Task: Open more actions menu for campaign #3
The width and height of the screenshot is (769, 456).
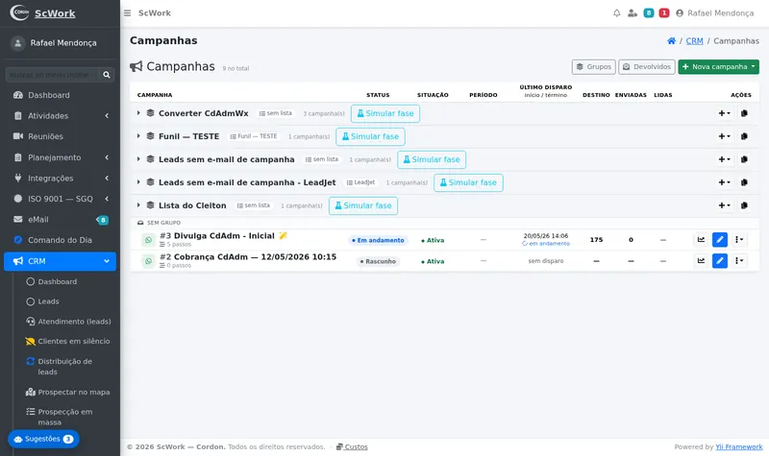Action: click(739, 239)
